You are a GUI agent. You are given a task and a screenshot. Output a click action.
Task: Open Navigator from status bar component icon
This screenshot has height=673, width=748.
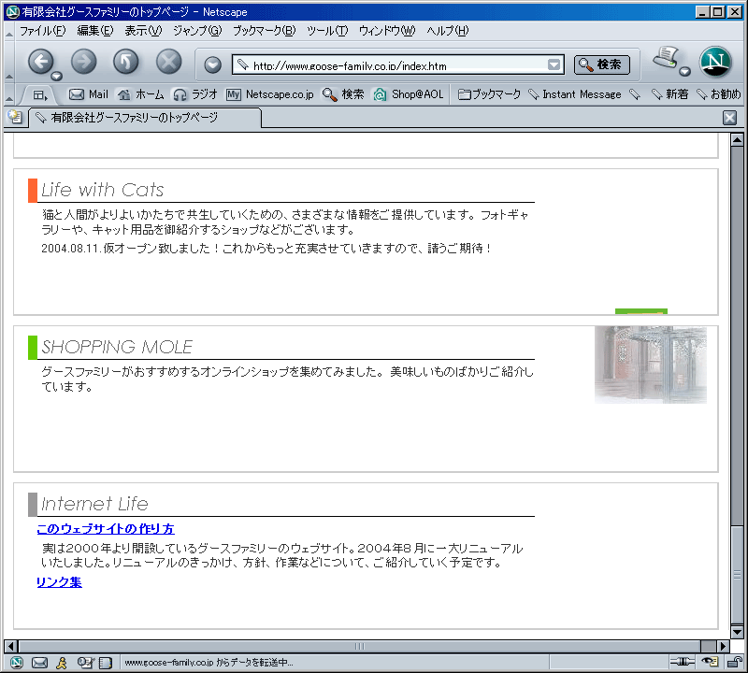pyautogui.click(x=17, y=662)
